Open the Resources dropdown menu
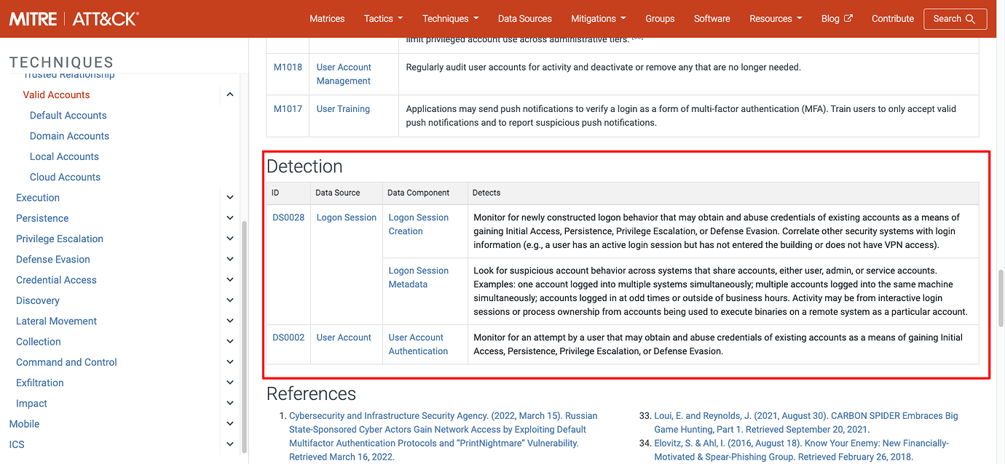1005x464 pixels. point(775,19)
